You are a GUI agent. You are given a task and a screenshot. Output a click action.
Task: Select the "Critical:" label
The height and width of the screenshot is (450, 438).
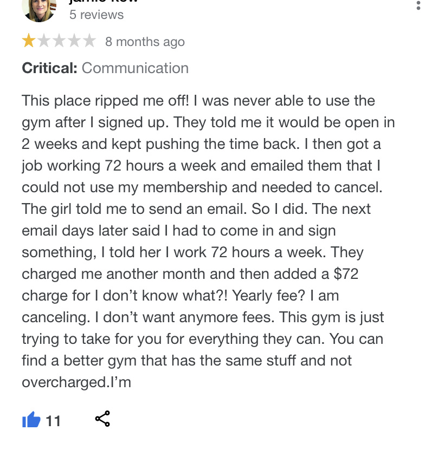49,68
